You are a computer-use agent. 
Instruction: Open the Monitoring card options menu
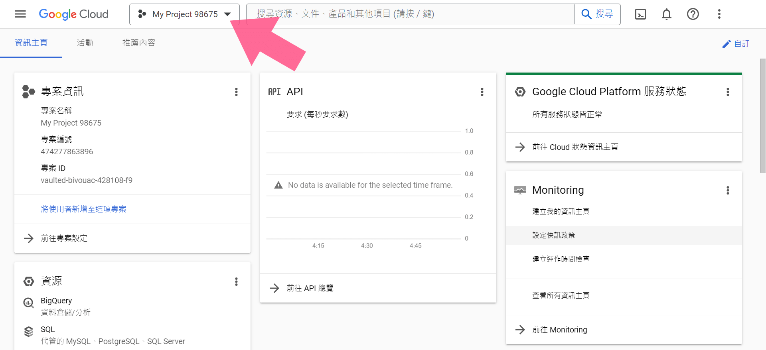coord(728,191)
